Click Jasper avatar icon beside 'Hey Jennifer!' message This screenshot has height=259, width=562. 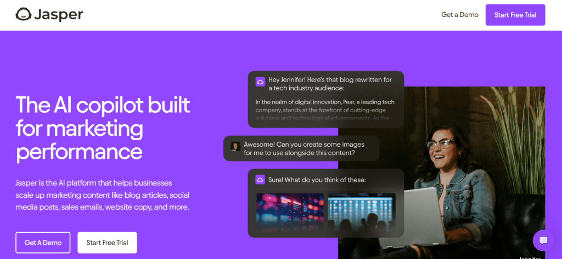coord(260,82)
